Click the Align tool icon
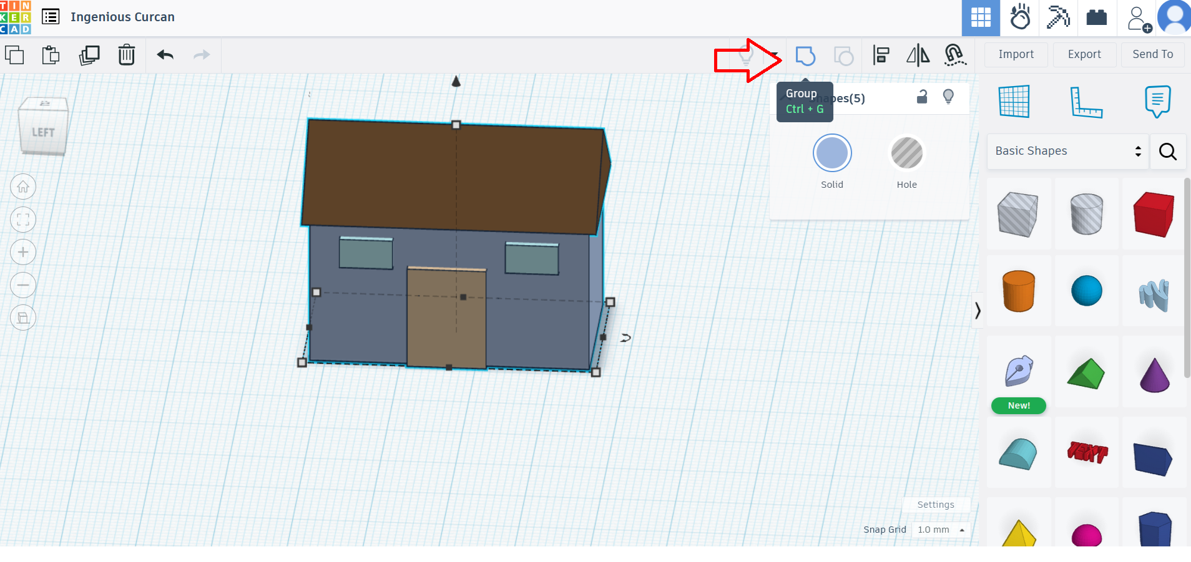Screen dimensions: 1191x562 (x=881, y=56)
